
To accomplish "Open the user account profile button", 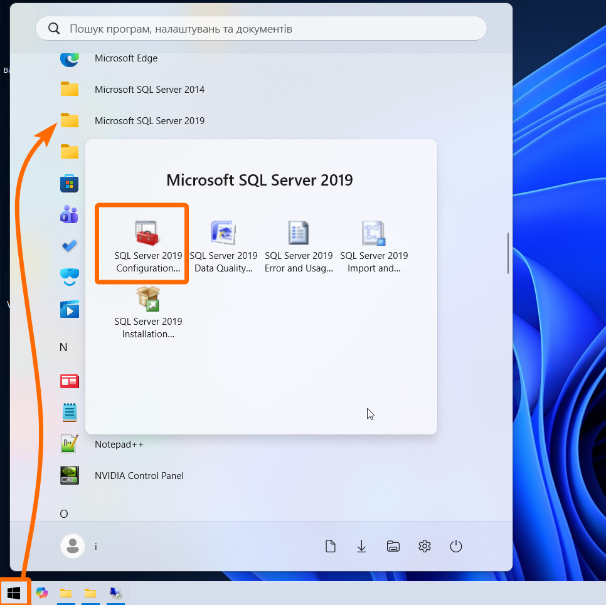I will [x=73, y=546].
